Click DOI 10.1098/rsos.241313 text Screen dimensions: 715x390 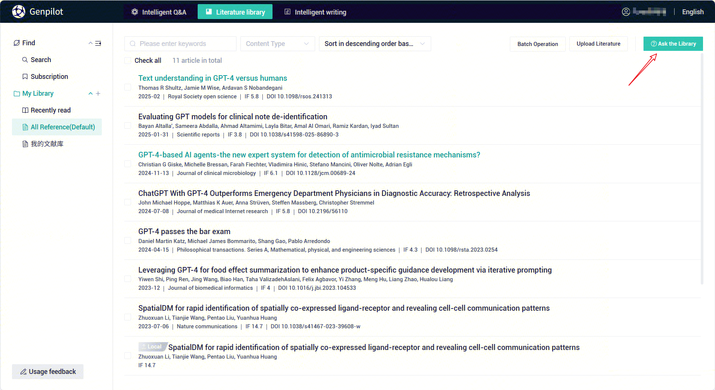299,96
